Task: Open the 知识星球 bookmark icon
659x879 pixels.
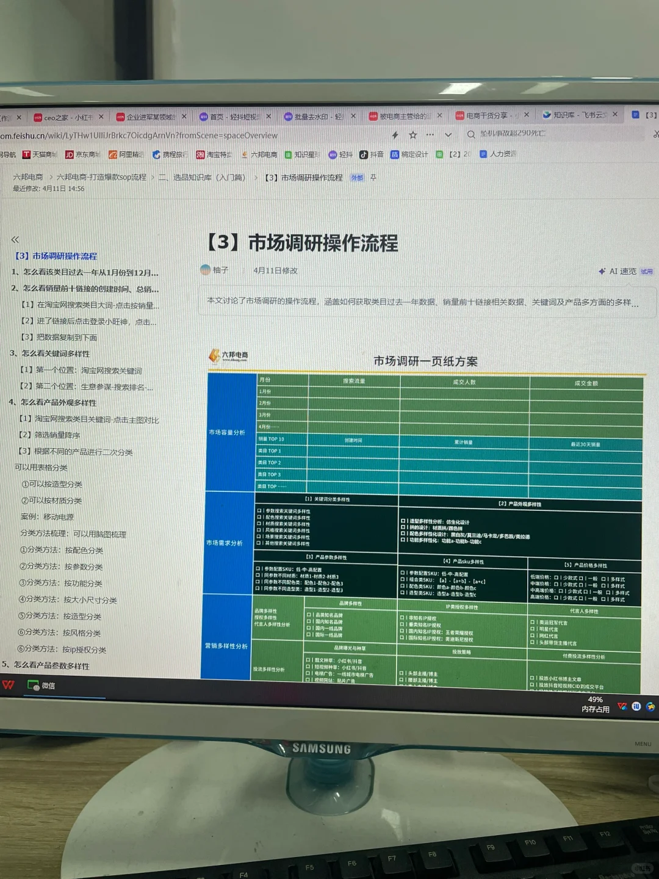Action: click(288, 154)
